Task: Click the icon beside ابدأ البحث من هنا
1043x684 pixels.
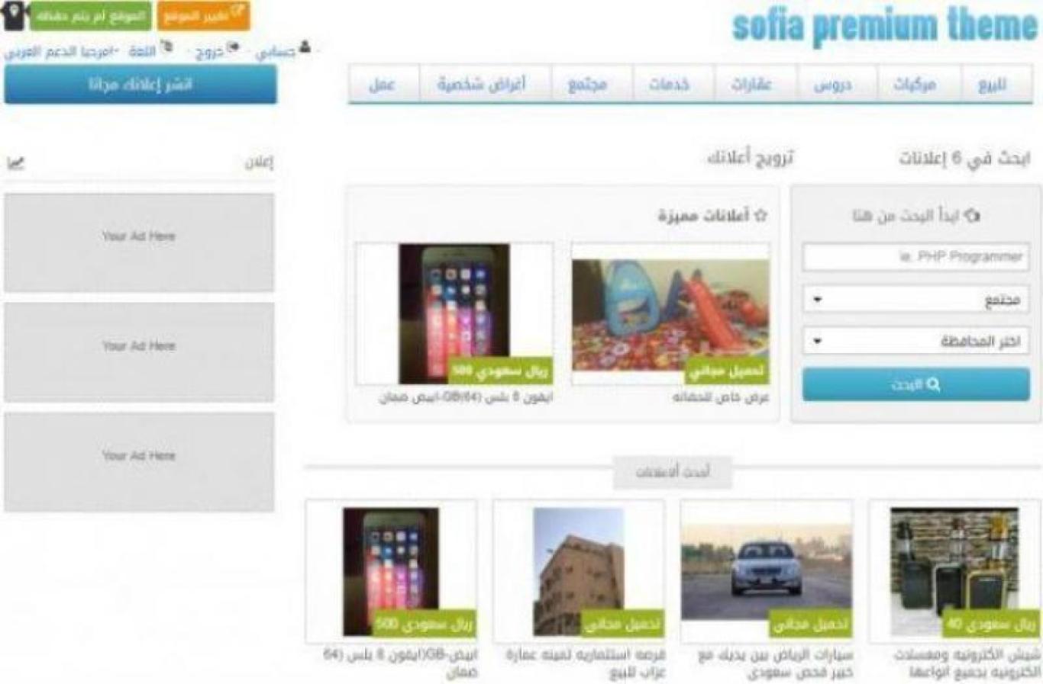Action: point(972,216)
